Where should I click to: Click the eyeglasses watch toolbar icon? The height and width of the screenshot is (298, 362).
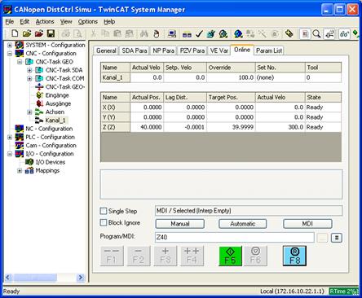pyautogui.click(x=344, y=34)
